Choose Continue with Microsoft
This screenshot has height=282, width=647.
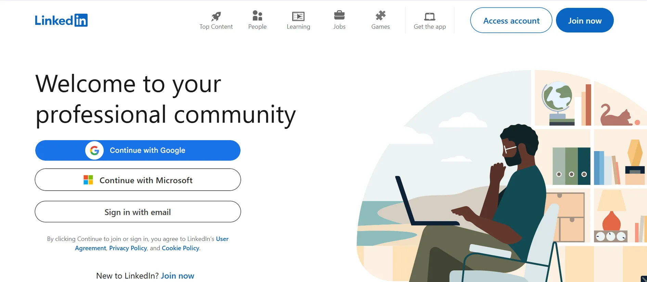(x=138, y=180)
